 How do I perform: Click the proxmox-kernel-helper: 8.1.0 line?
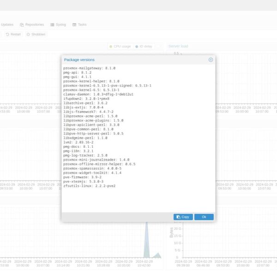91,81
